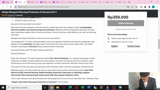Click '0 peserta' text
This screenshot has width=160, height=90.
[x=19, y=15]
